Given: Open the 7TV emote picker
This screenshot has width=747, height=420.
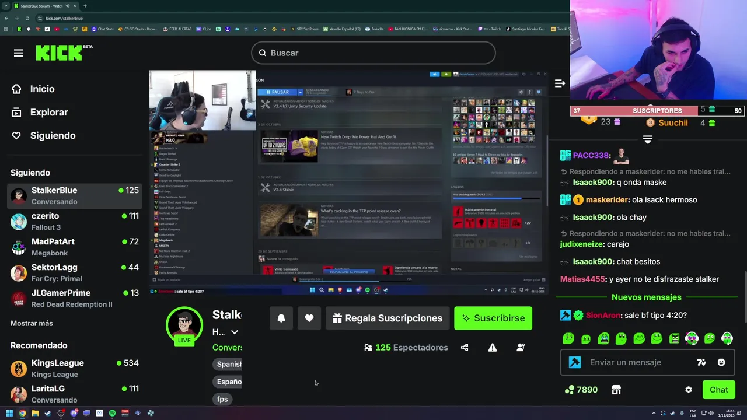Looking at the screenshot, I should click(x=701, y=362).
